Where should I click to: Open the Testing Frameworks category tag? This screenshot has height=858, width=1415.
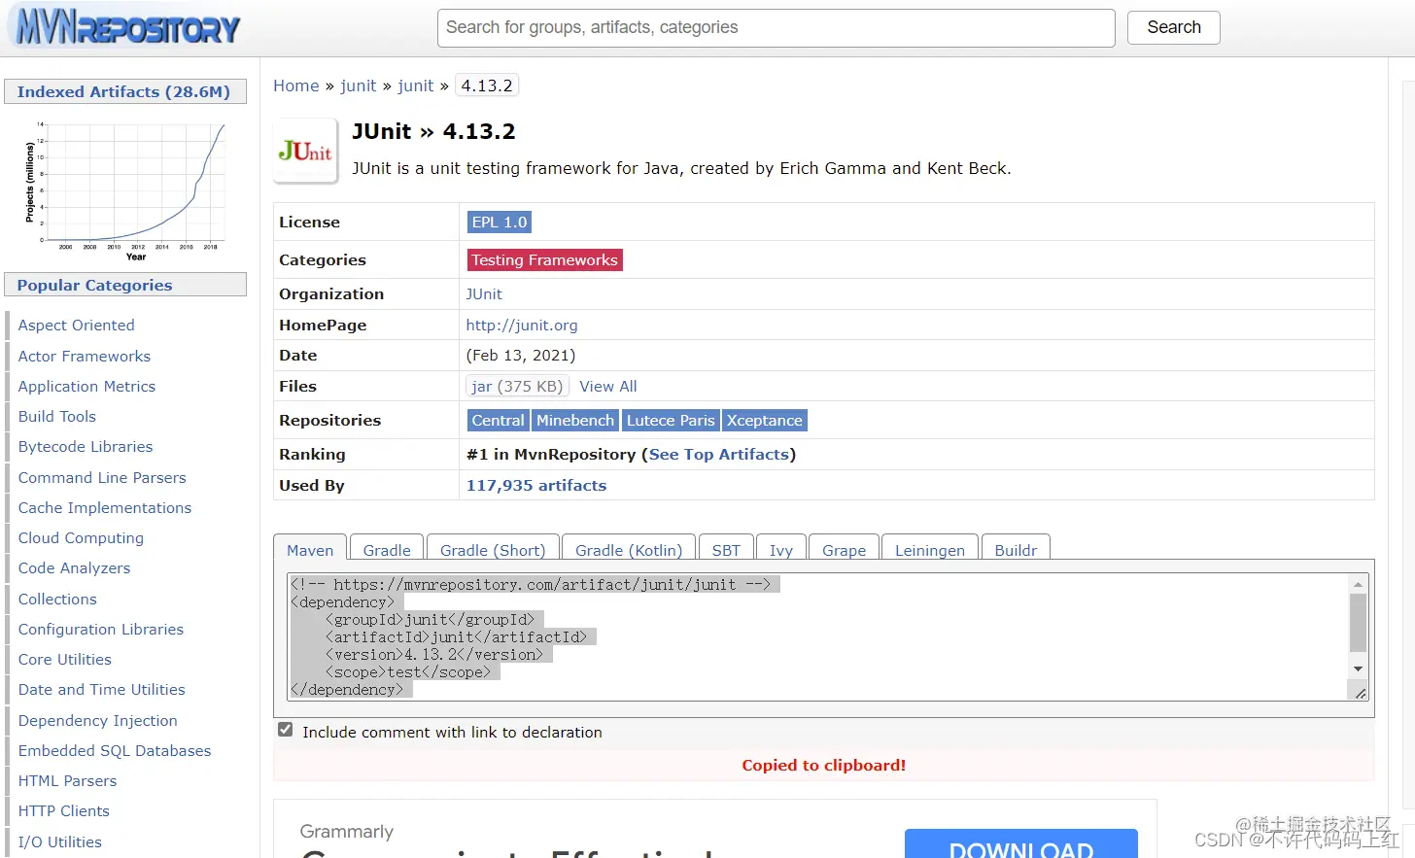coord(545,259)
